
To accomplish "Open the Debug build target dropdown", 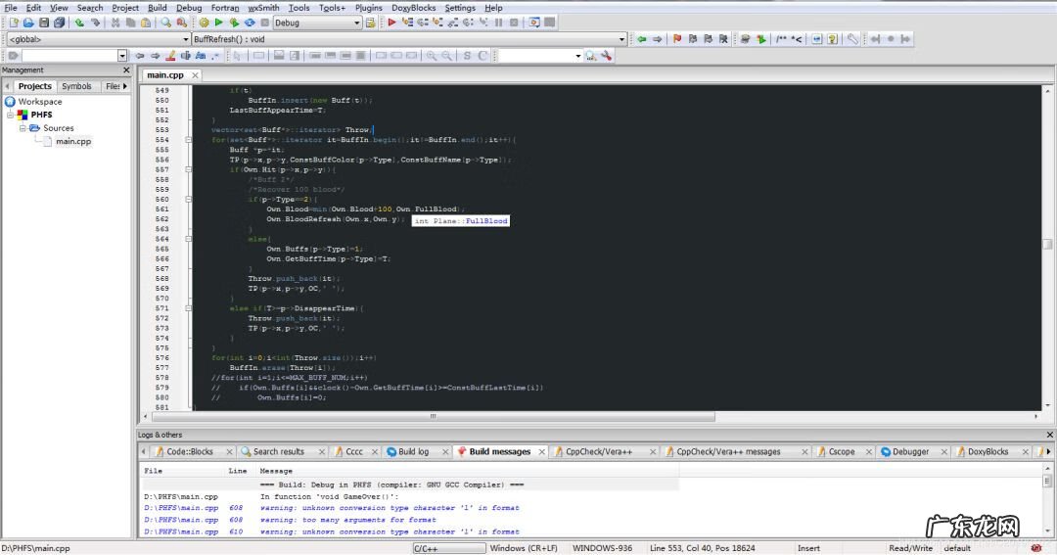I will pyautogui.click(x=356, y=23).
